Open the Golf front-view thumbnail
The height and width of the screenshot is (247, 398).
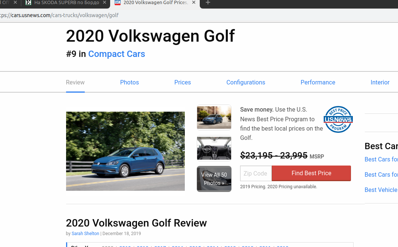(x=214, y=117)
